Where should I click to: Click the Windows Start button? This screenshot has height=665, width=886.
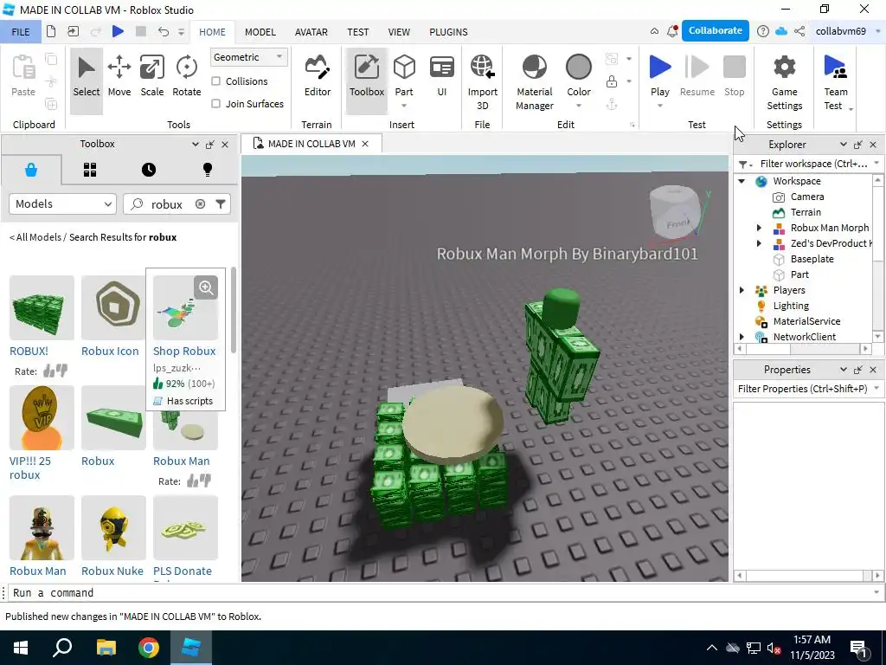click(x=21, y=648)
